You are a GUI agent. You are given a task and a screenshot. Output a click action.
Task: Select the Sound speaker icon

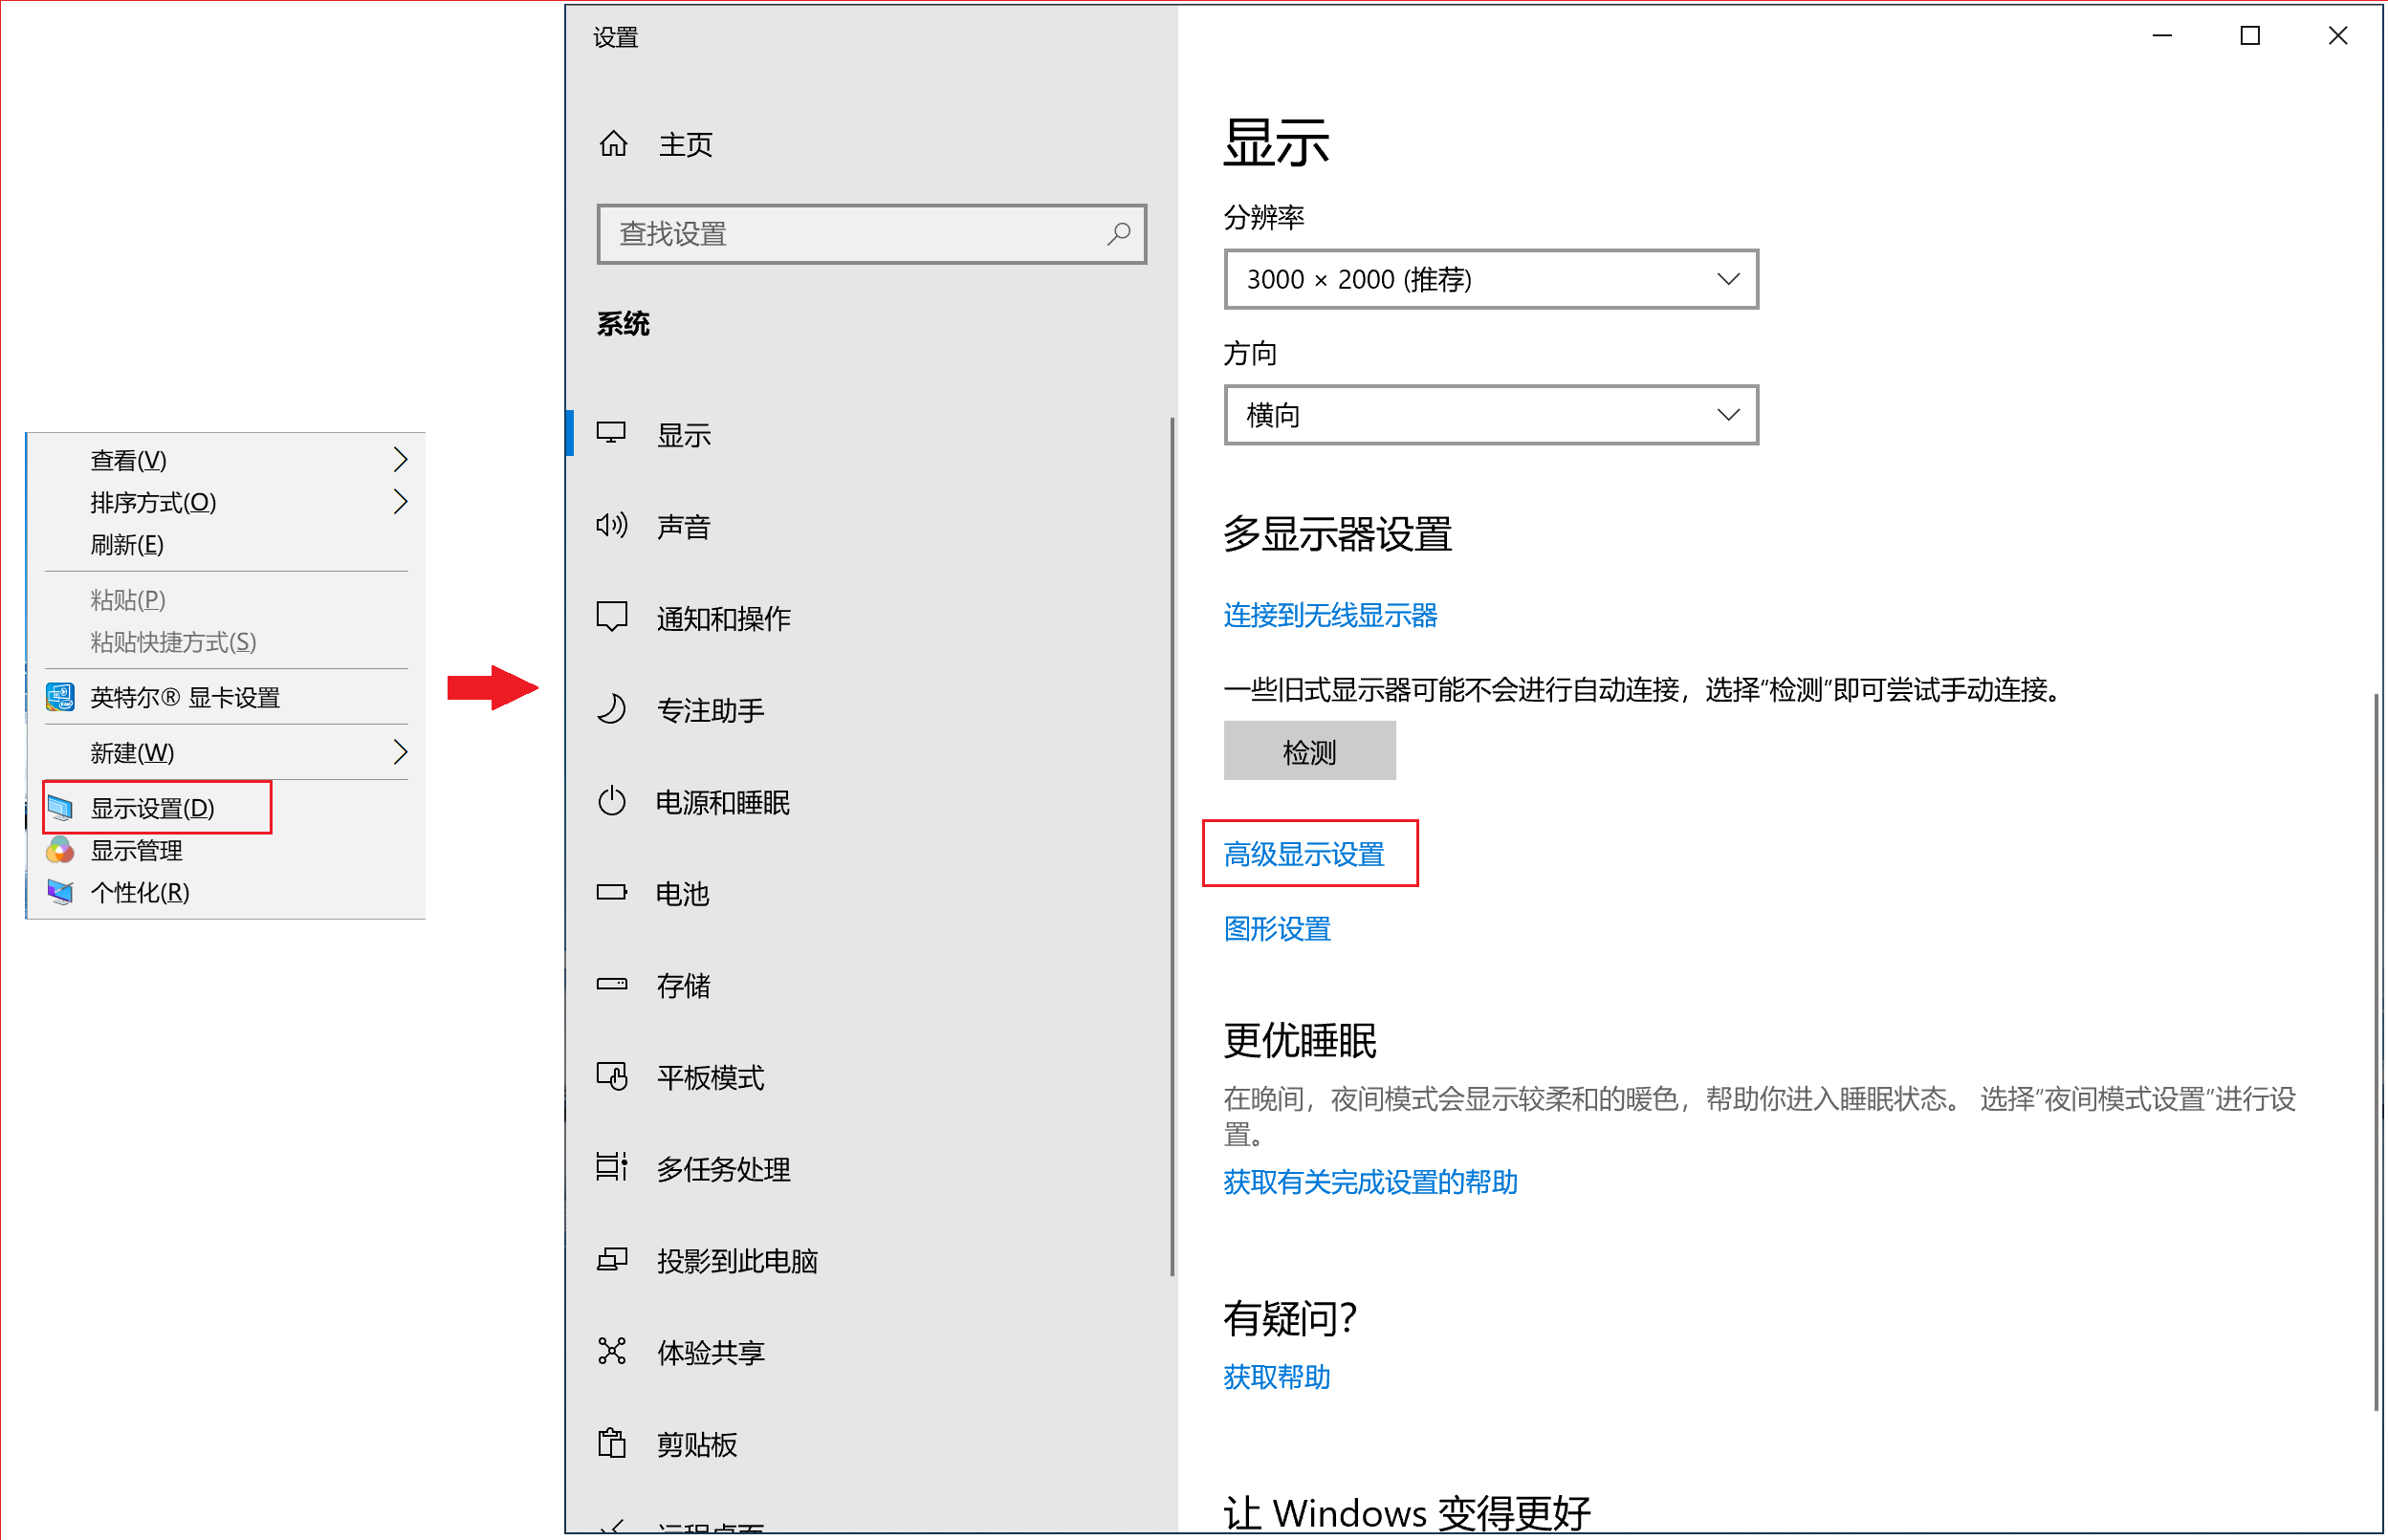[611, 526]
